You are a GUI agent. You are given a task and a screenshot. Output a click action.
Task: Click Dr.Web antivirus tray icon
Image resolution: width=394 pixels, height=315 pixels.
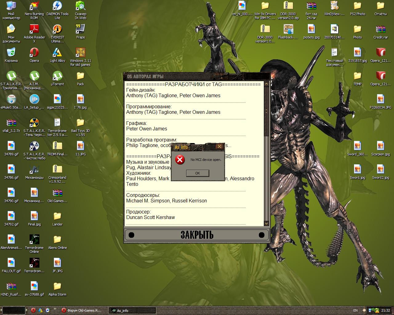click(x=377, y=310)
